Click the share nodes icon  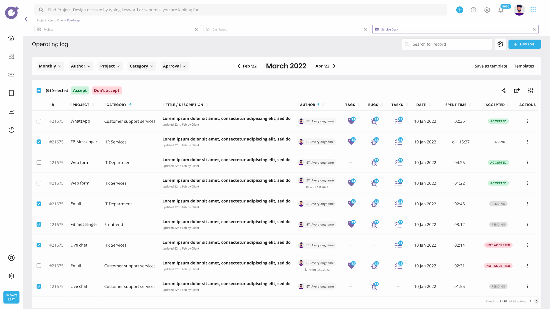click(503, 90)
